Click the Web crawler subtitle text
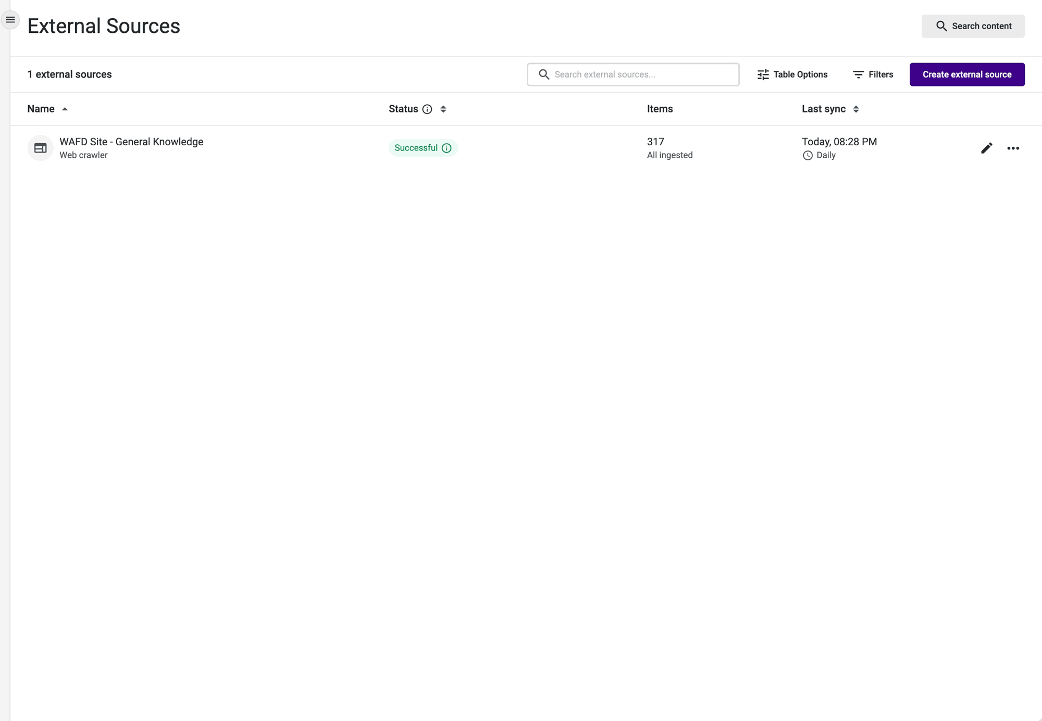Viewport: 1042px width, 721px height. click(x=83, y=155)
